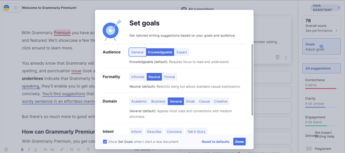This screenshot has height=153, width=345.
Task: Set formality to Formal
Action: coord(170,77)
